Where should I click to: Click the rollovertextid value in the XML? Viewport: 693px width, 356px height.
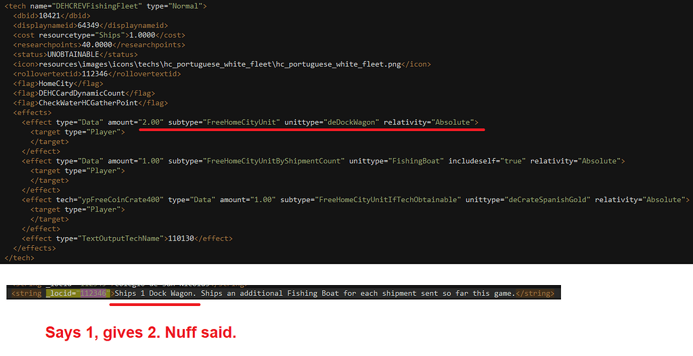pyautogui.click(x=93, y=74)
